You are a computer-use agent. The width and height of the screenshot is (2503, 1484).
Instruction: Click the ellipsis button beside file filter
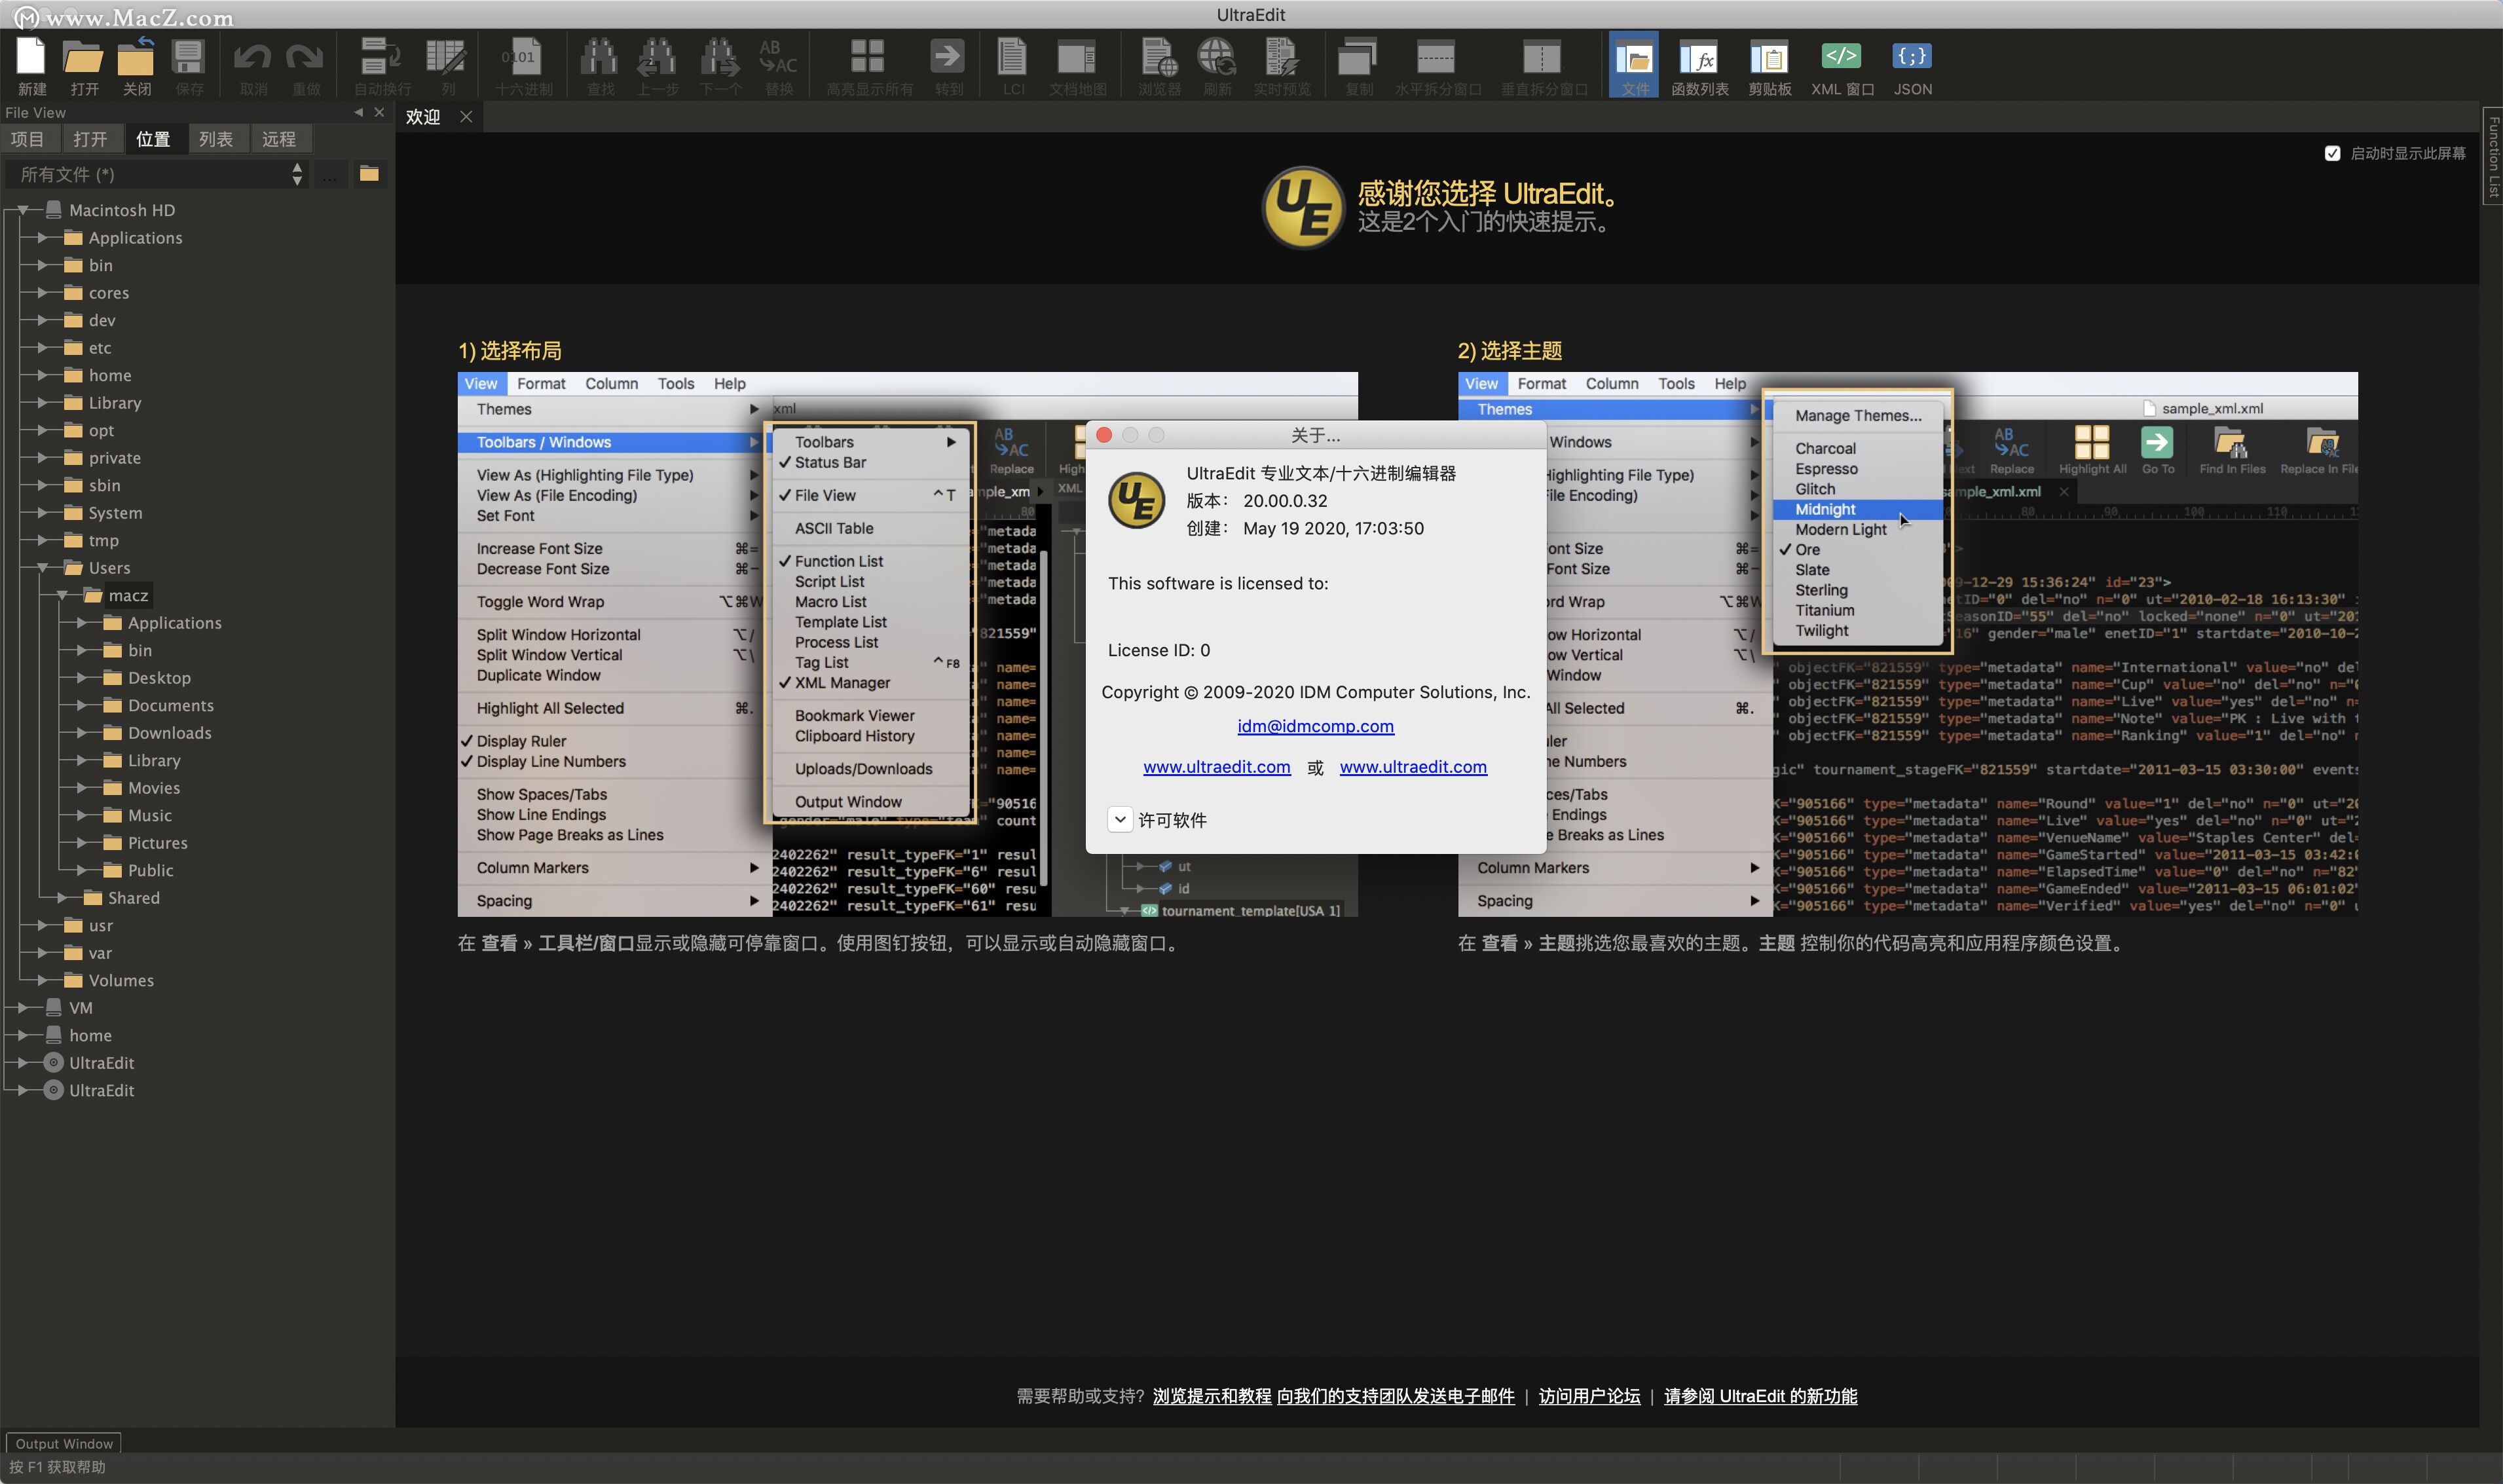click(x=330, y=174)
